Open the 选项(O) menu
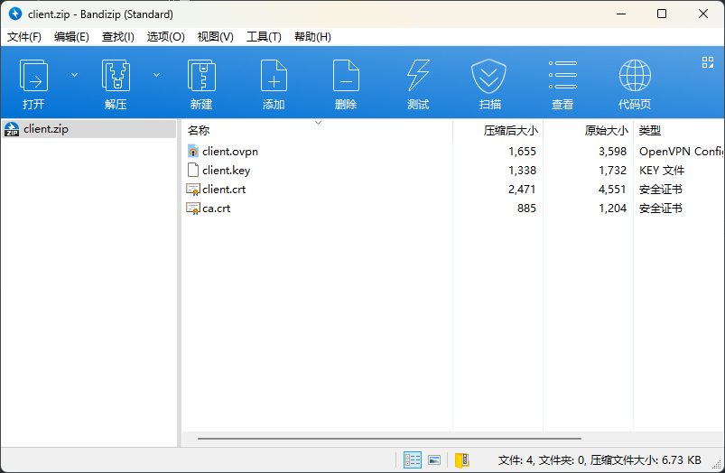The height and width of the screenshot is (473, 725). pos(165,37)
